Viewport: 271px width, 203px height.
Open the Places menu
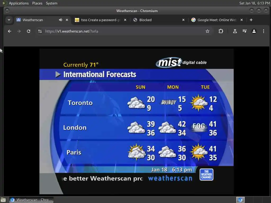[37, 3]
